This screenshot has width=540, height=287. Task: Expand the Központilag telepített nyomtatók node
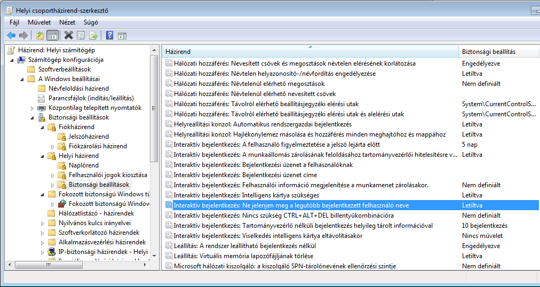pos(33,108)
